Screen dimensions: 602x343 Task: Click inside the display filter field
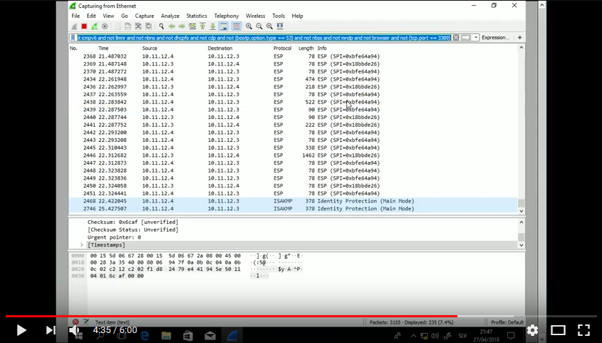(x=264, y=38)
